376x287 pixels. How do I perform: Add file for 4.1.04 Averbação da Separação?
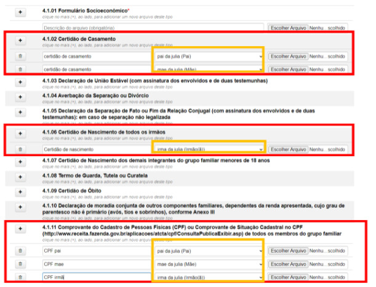20,97
